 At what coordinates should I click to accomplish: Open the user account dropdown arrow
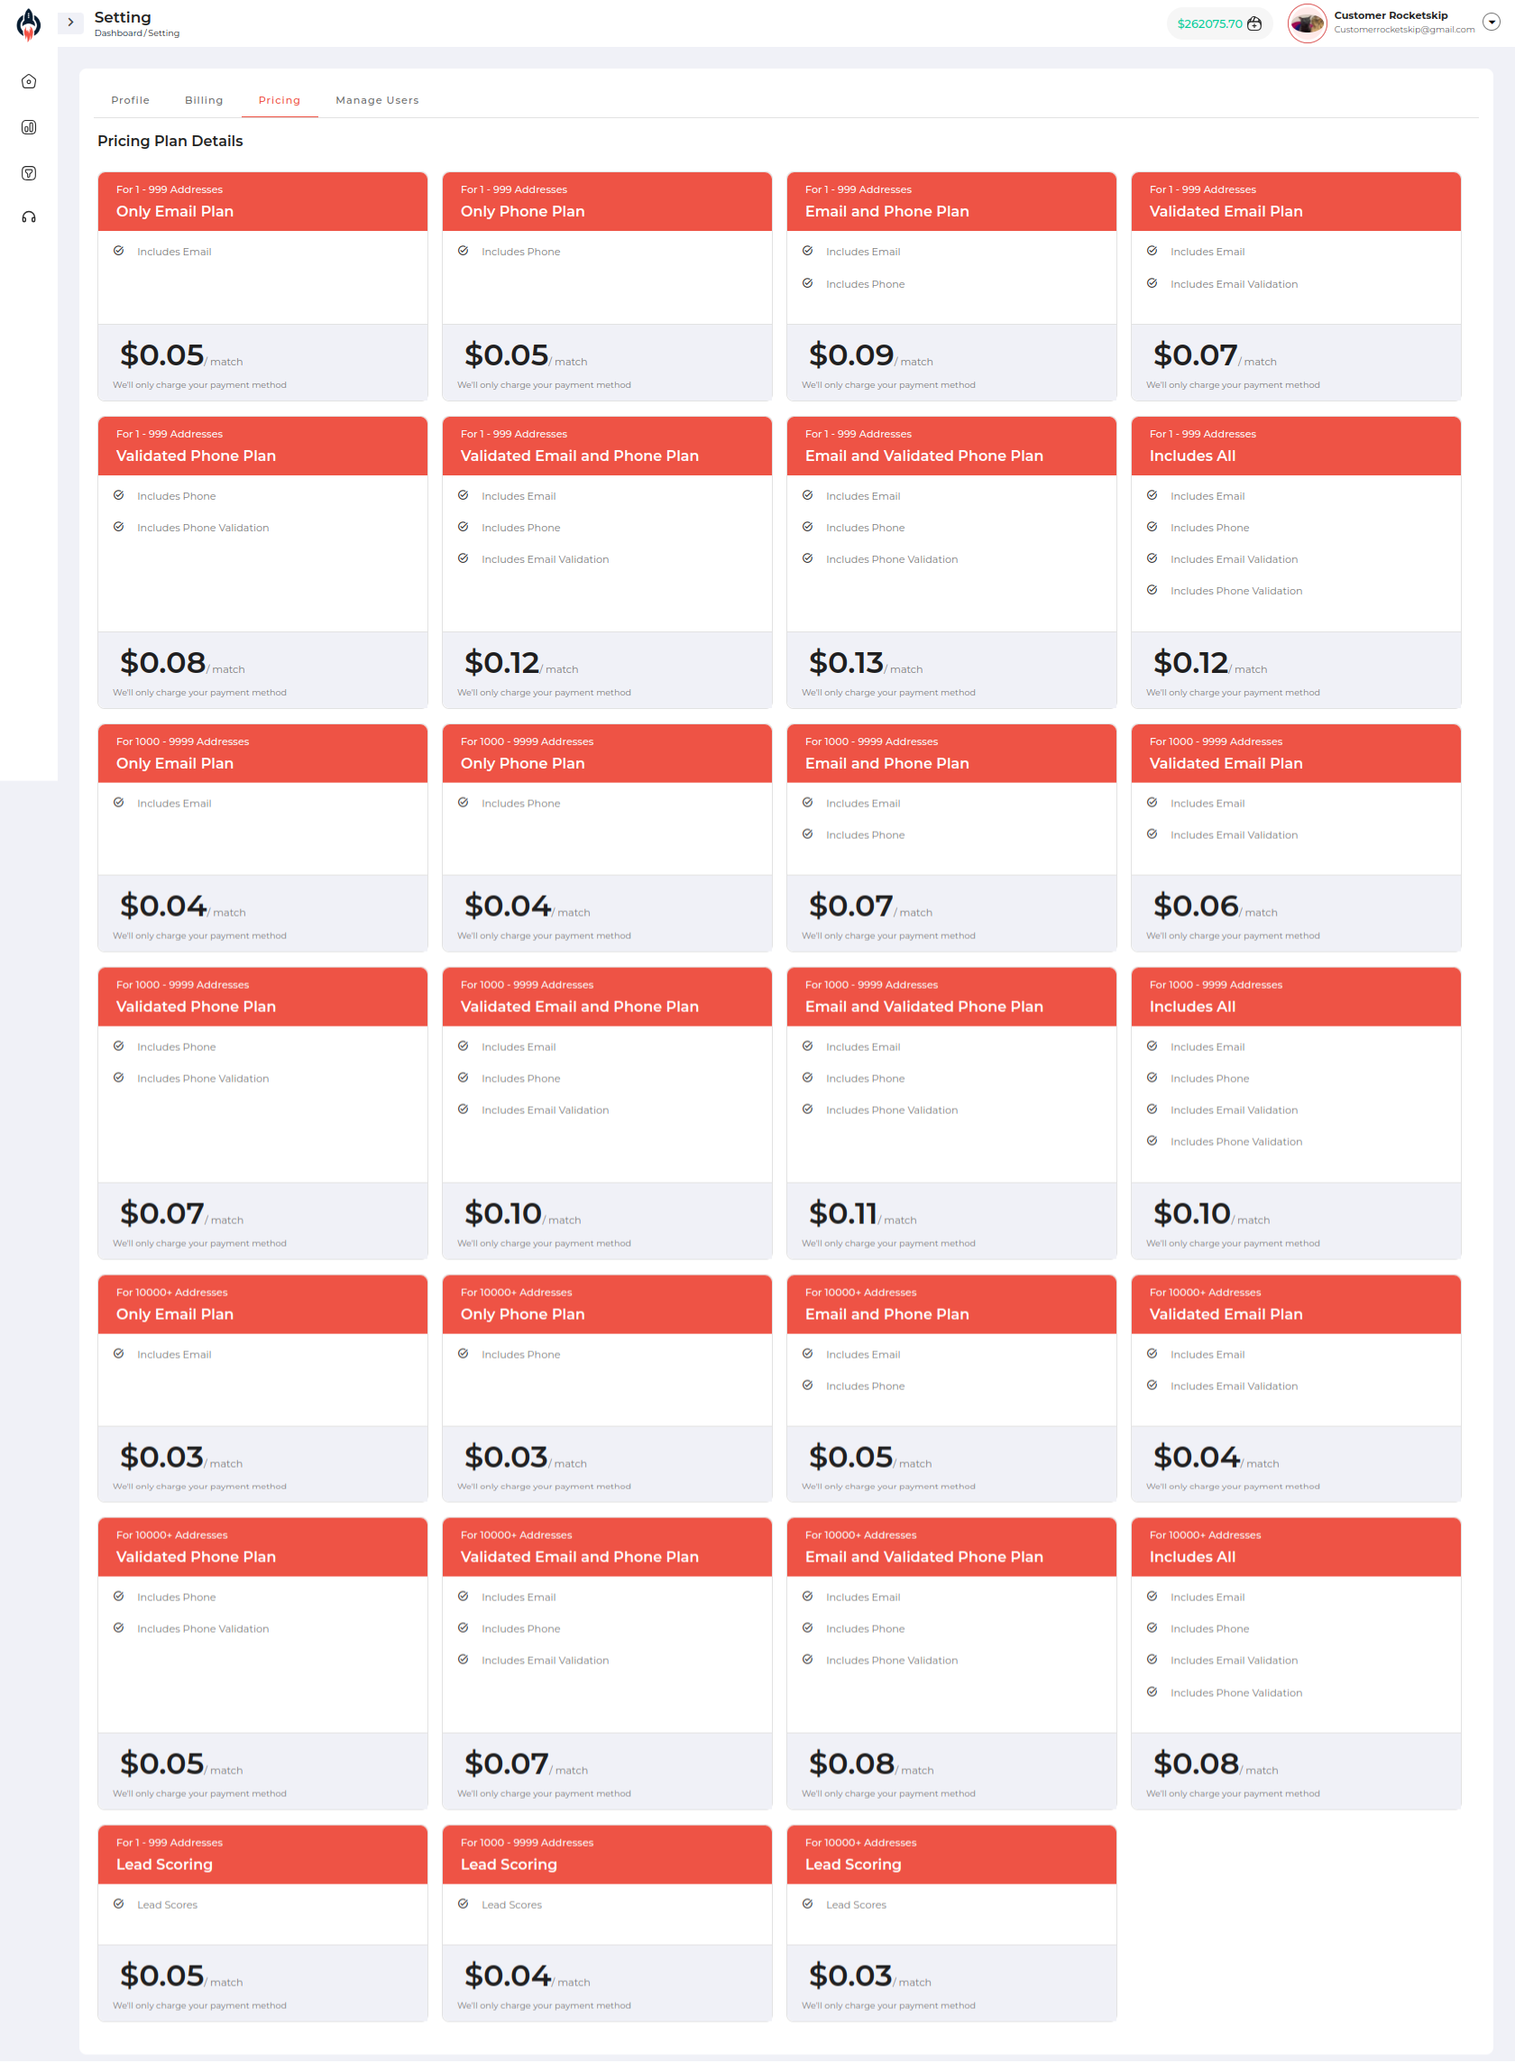click(x=1492, y=22)
